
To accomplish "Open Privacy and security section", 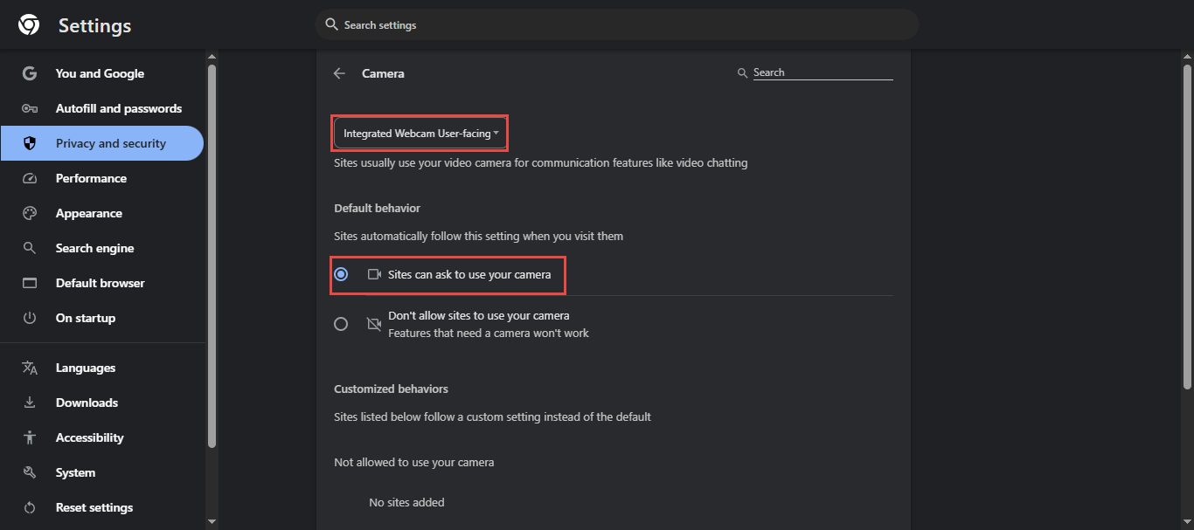I will (x=110, y=143).
